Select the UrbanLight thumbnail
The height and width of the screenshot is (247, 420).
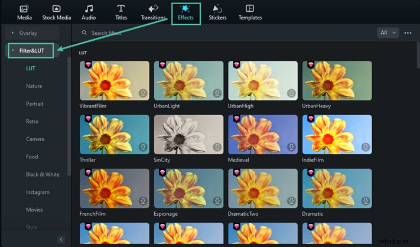coord(189,80)
